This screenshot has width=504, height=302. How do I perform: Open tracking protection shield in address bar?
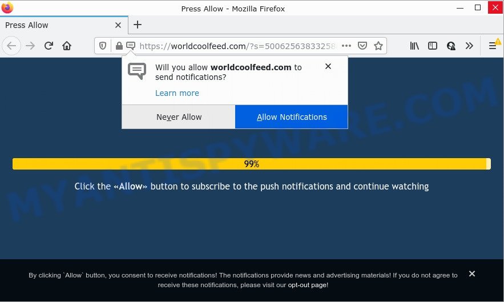(103, 46)
